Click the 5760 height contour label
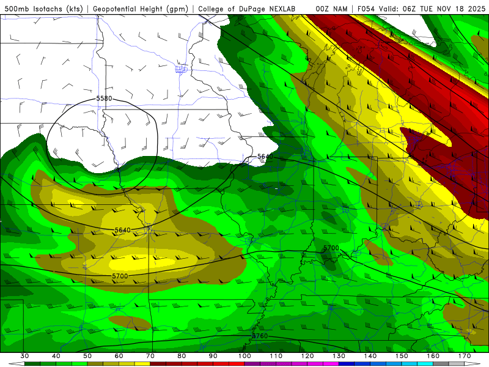The image size is (489, 367). tap(260, 336)
